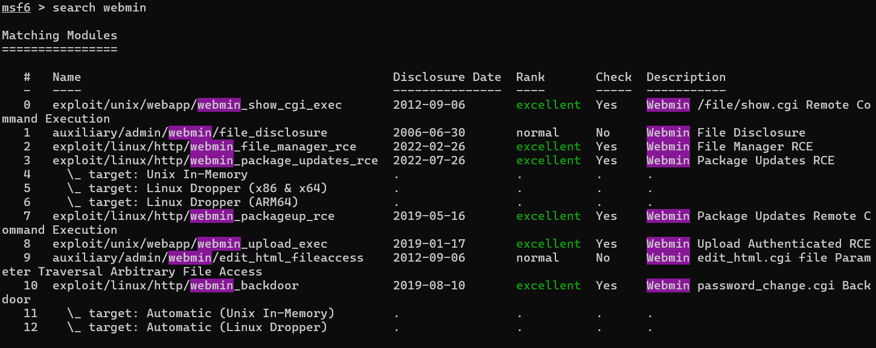Click the webmin_upload_exec module path
876x348 pixels.
pyautogui.click(x=190, y=244)
